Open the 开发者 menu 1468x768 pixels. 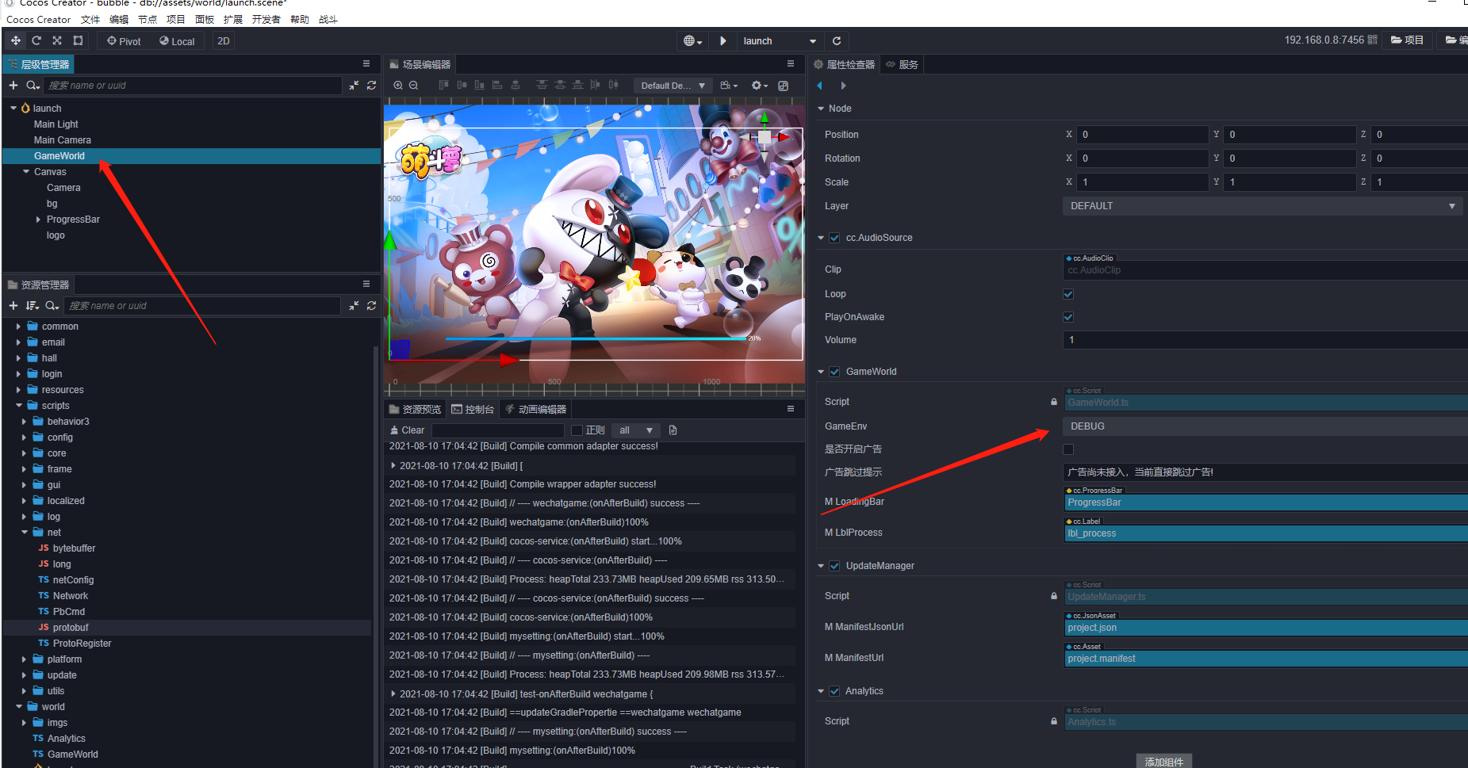point(266,19)
